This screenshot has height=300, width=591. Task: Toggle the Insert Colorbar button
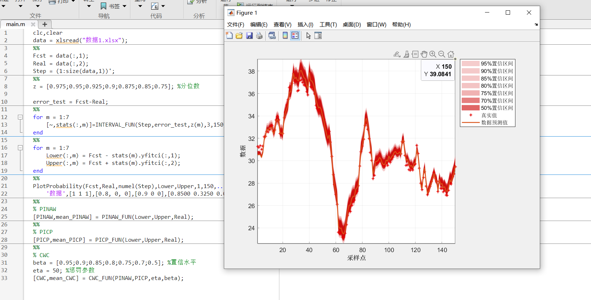pos(285,35)
